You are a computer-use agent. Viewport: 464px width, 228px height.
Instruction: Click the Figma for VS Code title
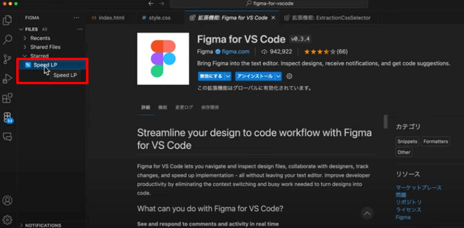(x=241, y=39)
